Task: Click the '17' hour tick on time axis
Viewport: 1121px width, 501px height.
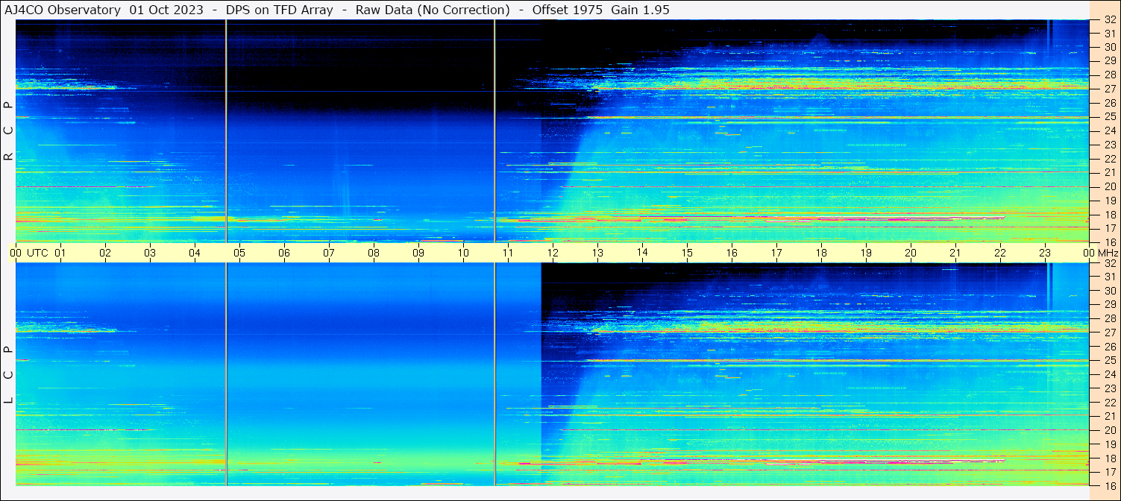Action: click(x=776, y=253)
